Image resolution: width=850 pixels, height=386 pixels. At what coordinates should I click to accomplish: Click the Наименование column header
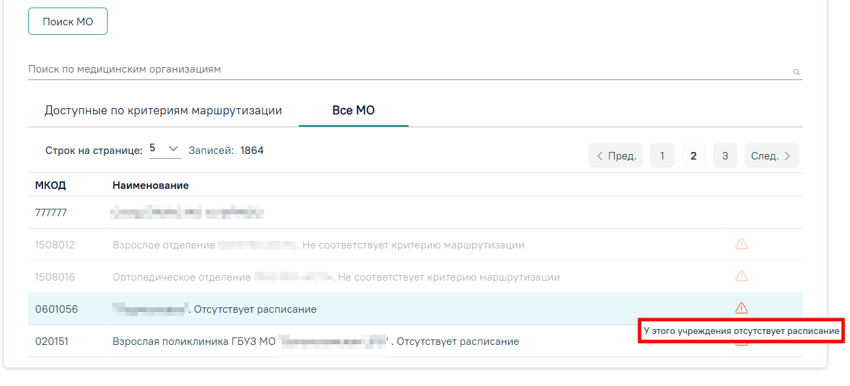(x=151, y=185)
